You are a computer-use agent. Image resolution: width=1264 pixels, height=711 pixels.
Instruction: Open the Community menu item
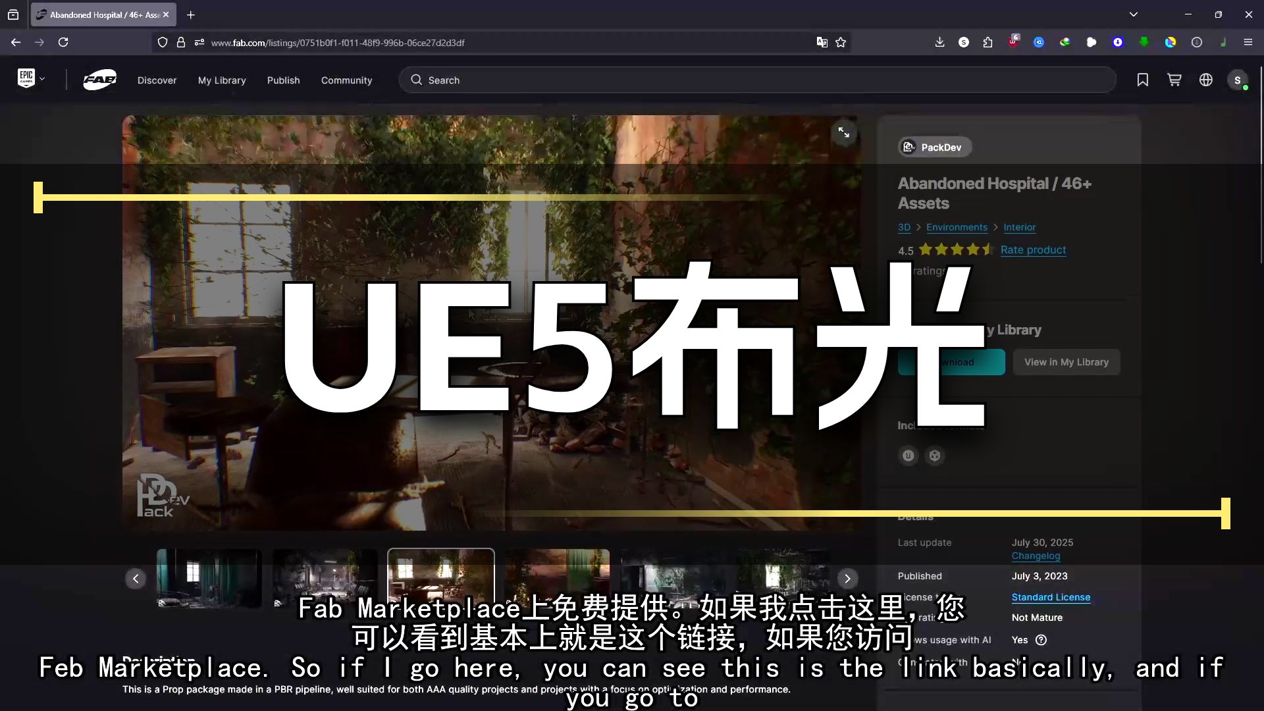347,80
